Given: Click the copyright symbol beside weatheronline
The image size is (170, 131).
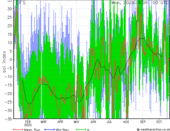Looking at the screenshot, I should 138,129.
